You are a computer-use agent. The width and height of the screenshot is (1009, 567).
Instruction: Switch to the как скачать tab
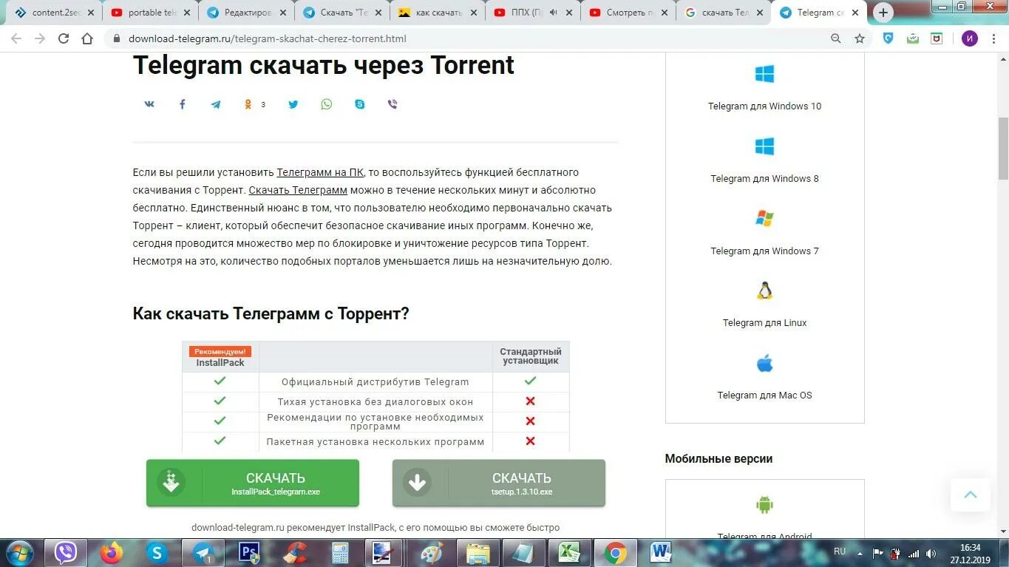coord(438,13)
